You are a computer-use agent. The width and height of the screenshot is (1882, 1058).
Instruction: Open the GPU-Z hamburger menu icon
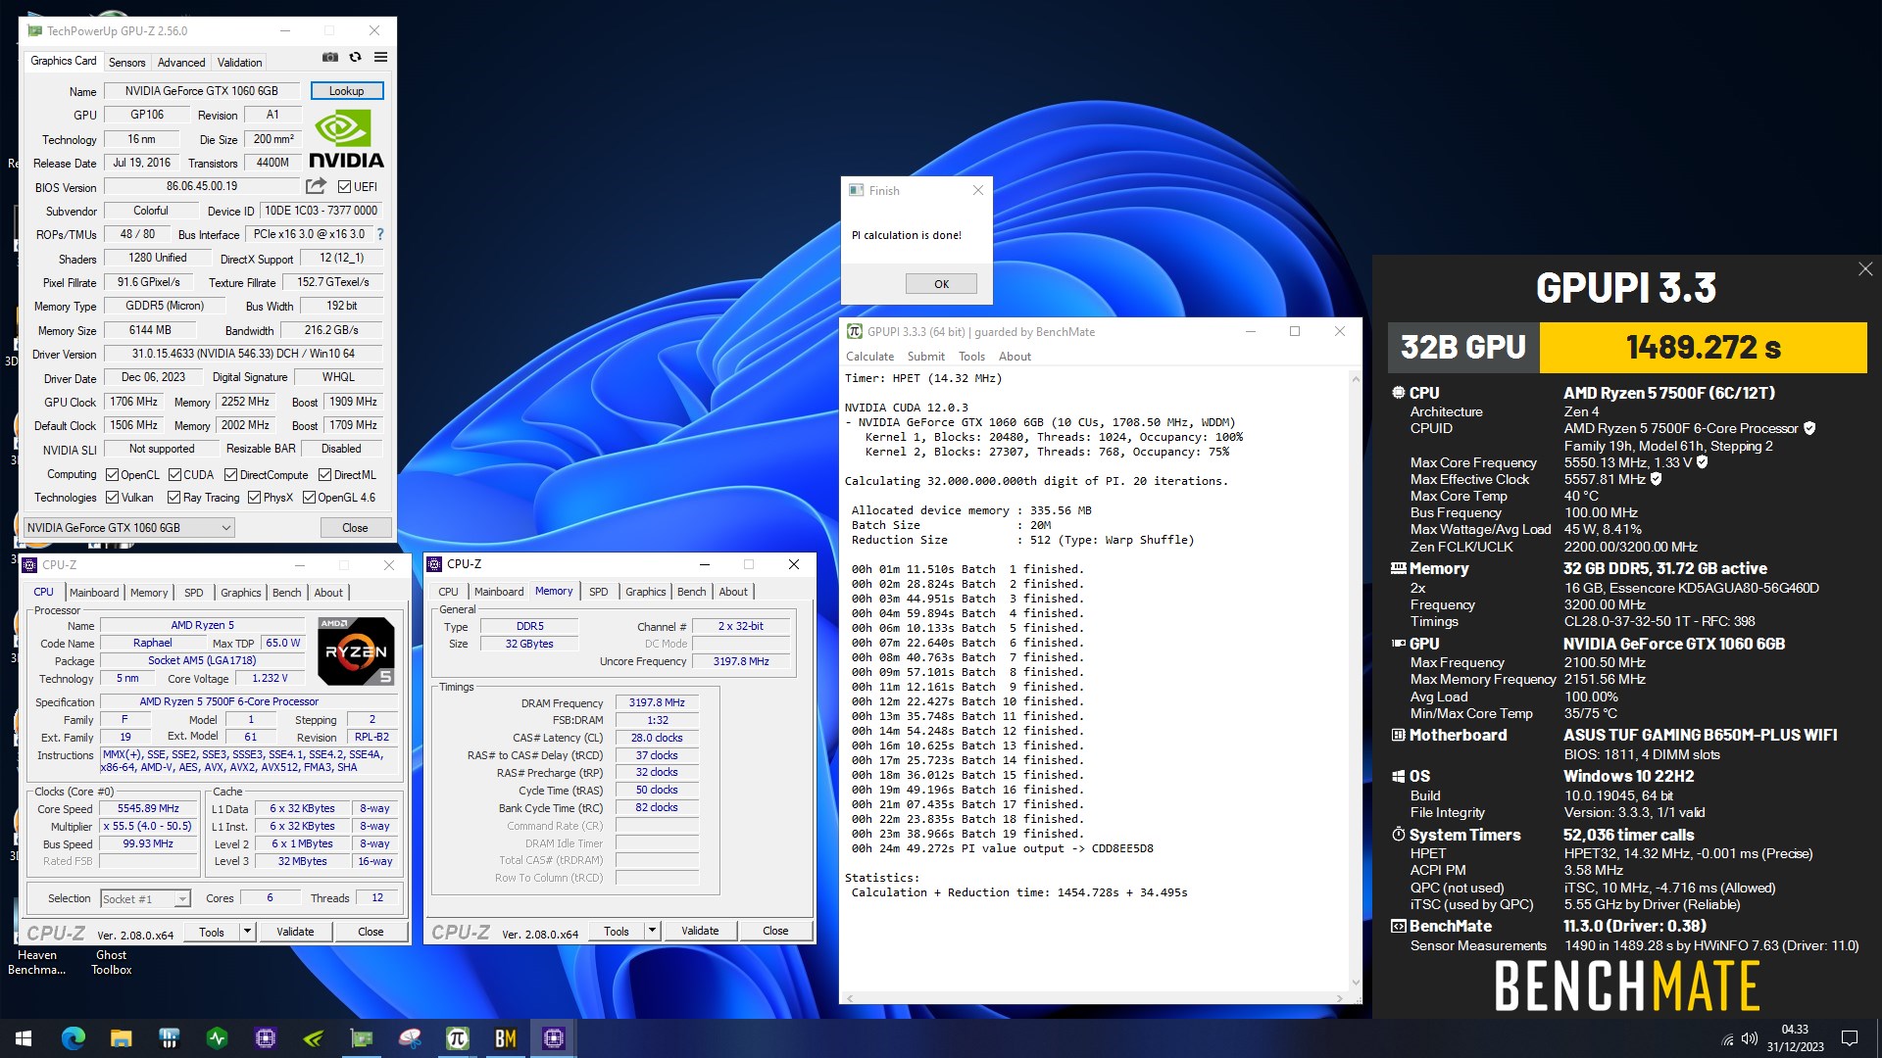point(380,58)
